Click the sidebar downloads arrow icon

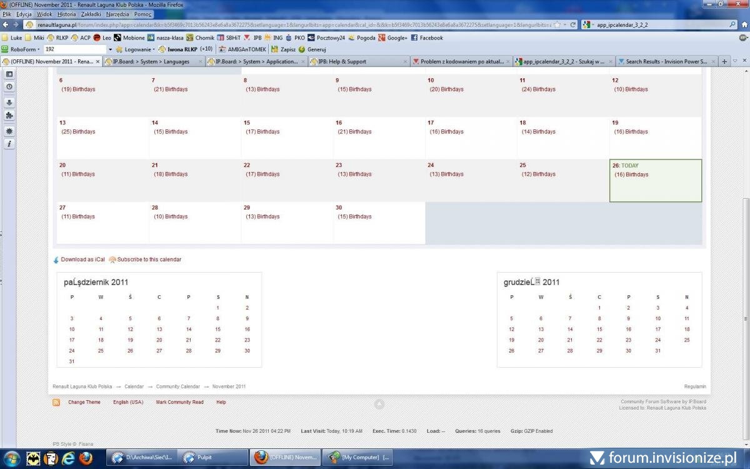tap(9, 103)
